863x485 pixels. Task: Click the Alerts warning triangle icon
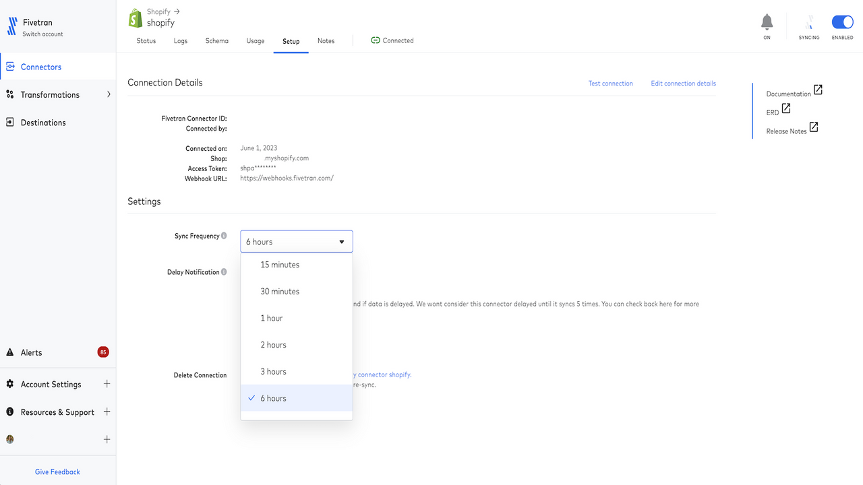pyautogui.click(x=10, y=352)
